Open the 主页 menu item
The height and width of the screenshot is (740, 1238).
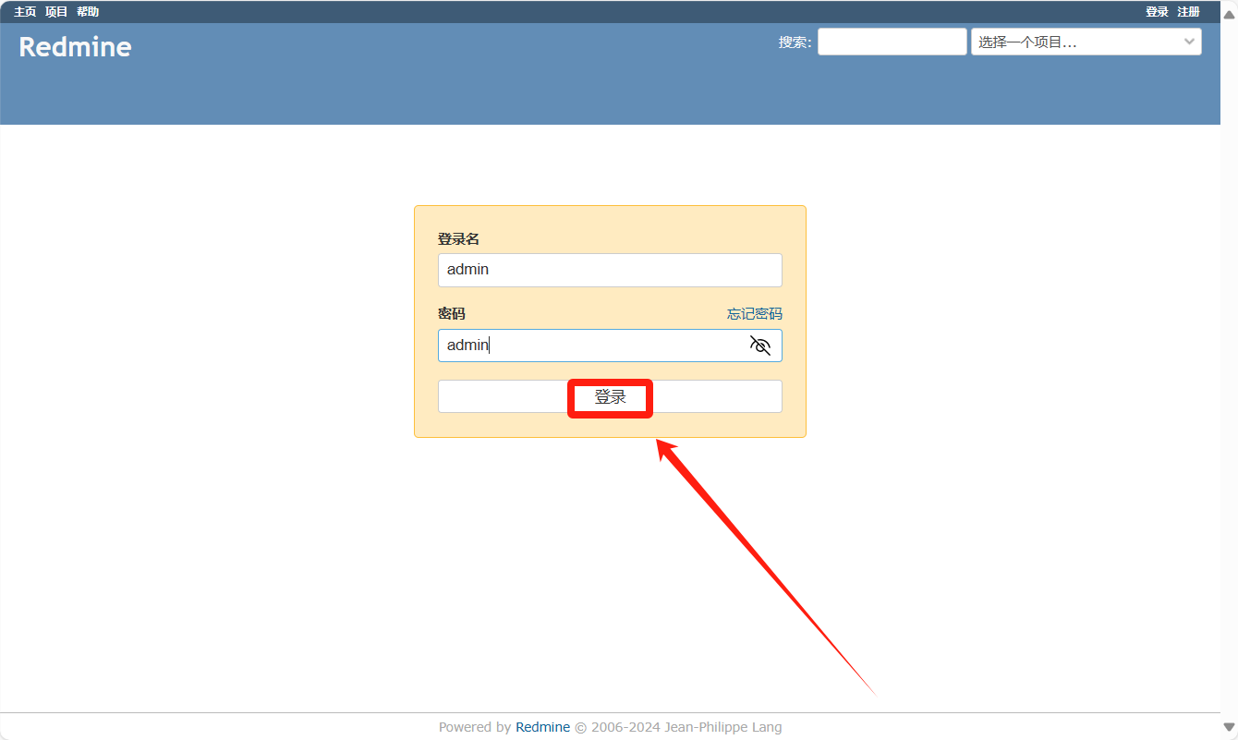coord(25,12)
